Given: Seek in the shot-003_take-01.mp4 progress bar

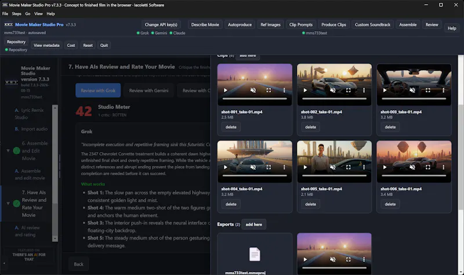Looking at the screenshot, I should 414,99.
